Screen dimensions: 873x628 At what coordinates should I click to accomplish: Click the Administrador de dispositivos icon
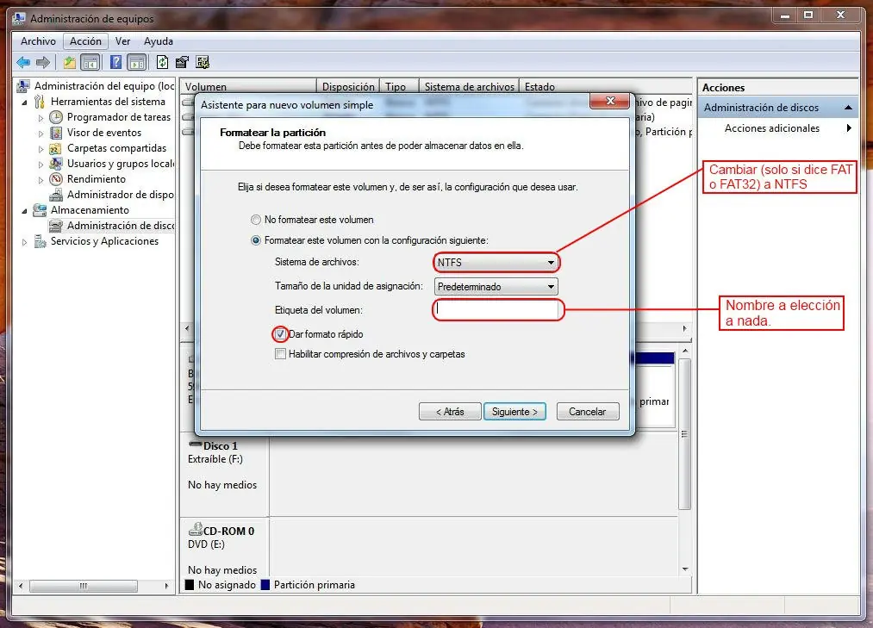pos(56,195)
